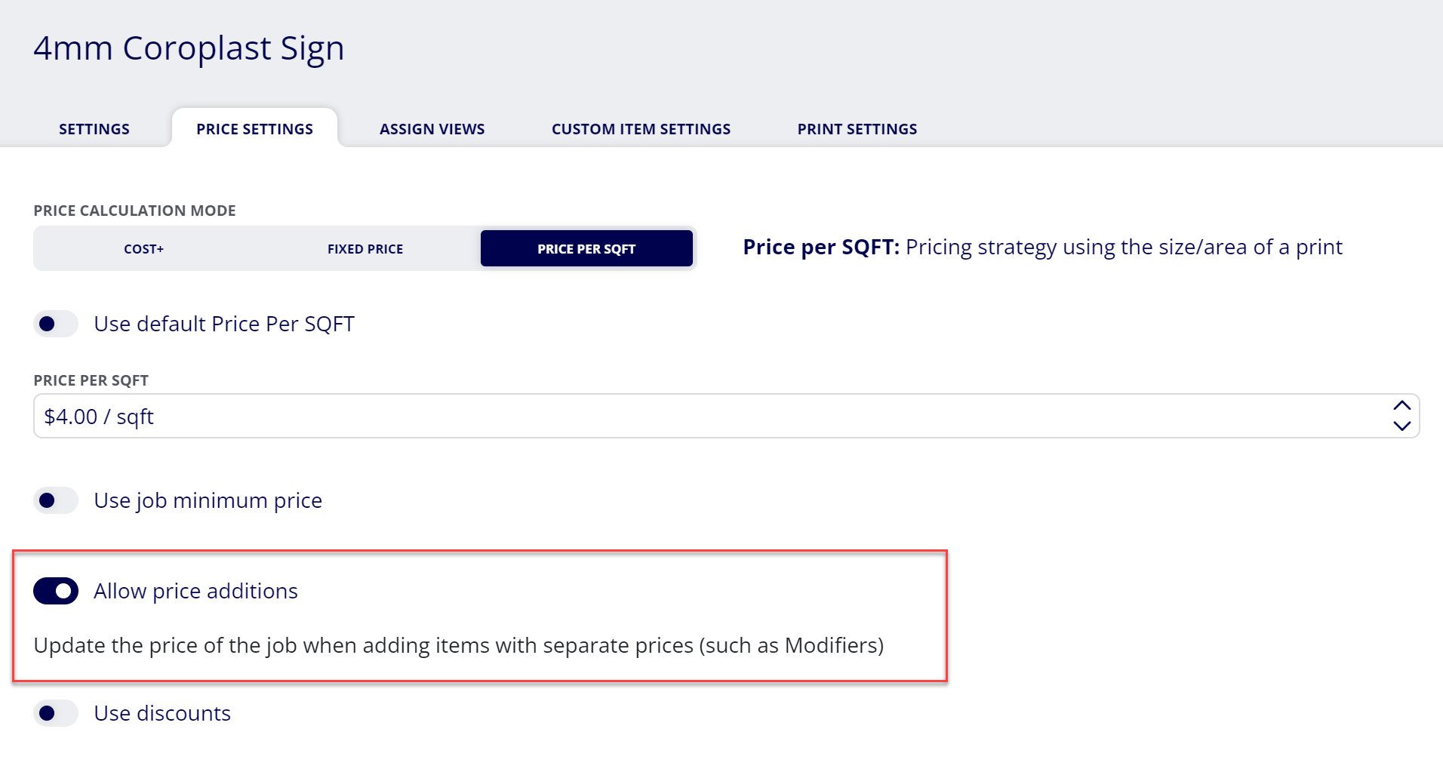The image size is (1443, 775).
Task: Select the Price Settings tab
Action: 254,129
